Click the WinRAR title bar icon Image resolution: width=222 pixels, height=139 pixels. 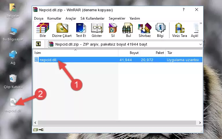tap(36, 10)
